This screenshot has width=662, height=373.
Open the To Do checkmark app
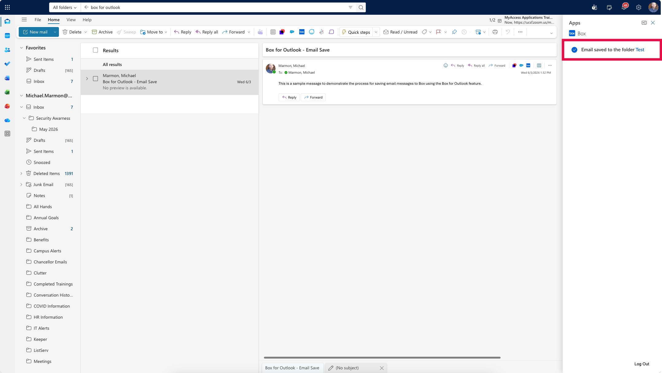point(7,64)
